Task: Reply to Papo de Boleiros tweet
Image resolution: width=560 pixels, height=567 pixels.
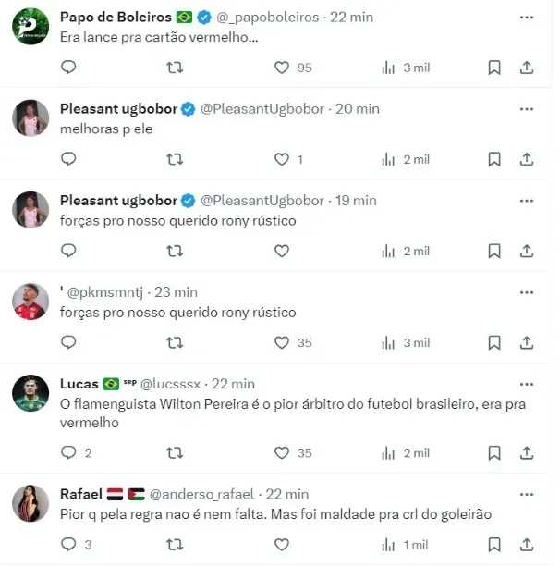Action: 68,68
